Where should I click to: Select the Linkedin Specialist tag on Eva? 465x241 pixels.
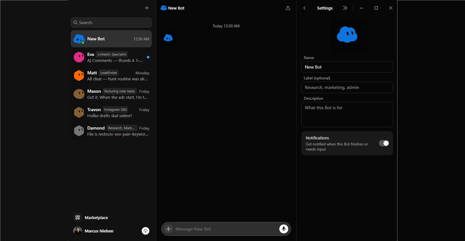click(112, 54)
